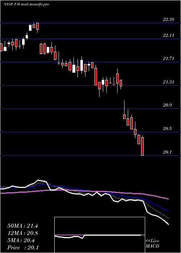Click the 50MA : 21.4 readout

coord(22,226)
